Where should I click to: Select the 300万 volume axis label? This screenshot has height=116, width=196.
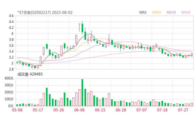[9, 85]
